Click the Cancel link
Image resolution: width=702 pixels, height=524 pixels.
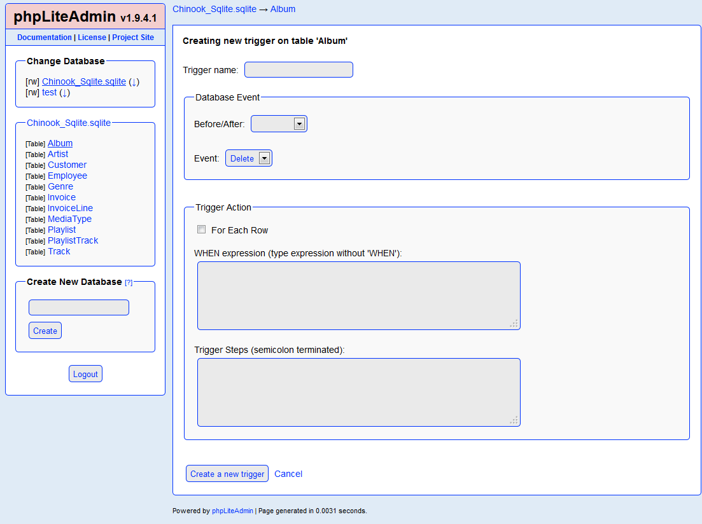[x=288, y=474]
